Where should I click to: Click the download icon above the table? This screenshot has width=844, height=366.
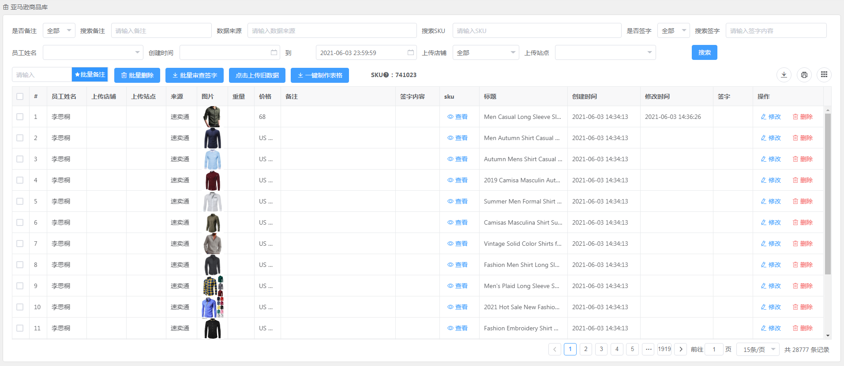pyautogui.click(x=784, y=75)
